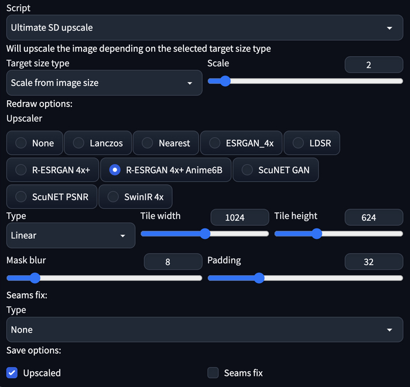Click the Tile width number field
The height and width of the screenshot is (387, 410).
pyautogui.click(x=234, y=218)
